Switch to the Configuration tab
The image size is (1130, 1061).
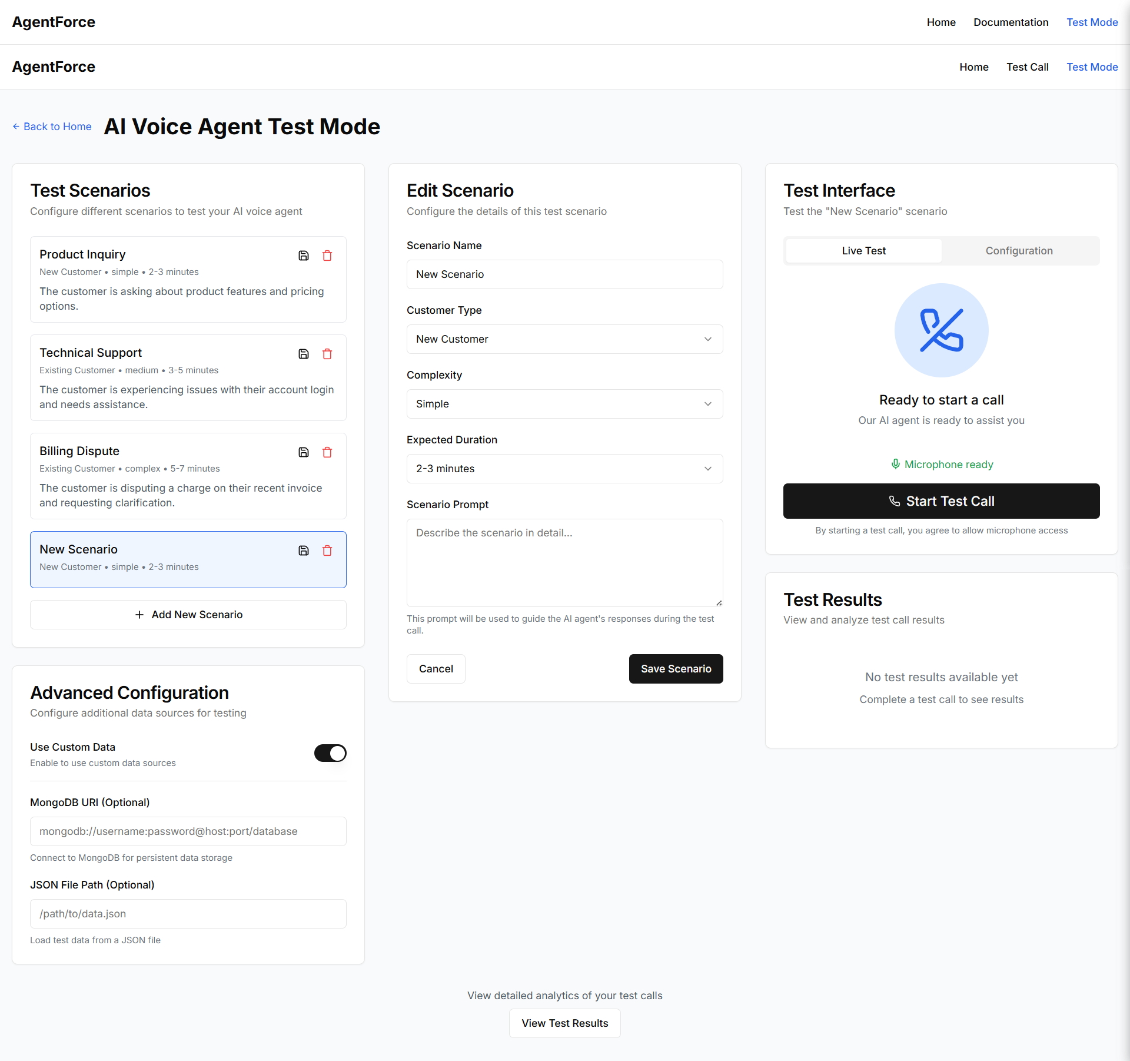1019,251
